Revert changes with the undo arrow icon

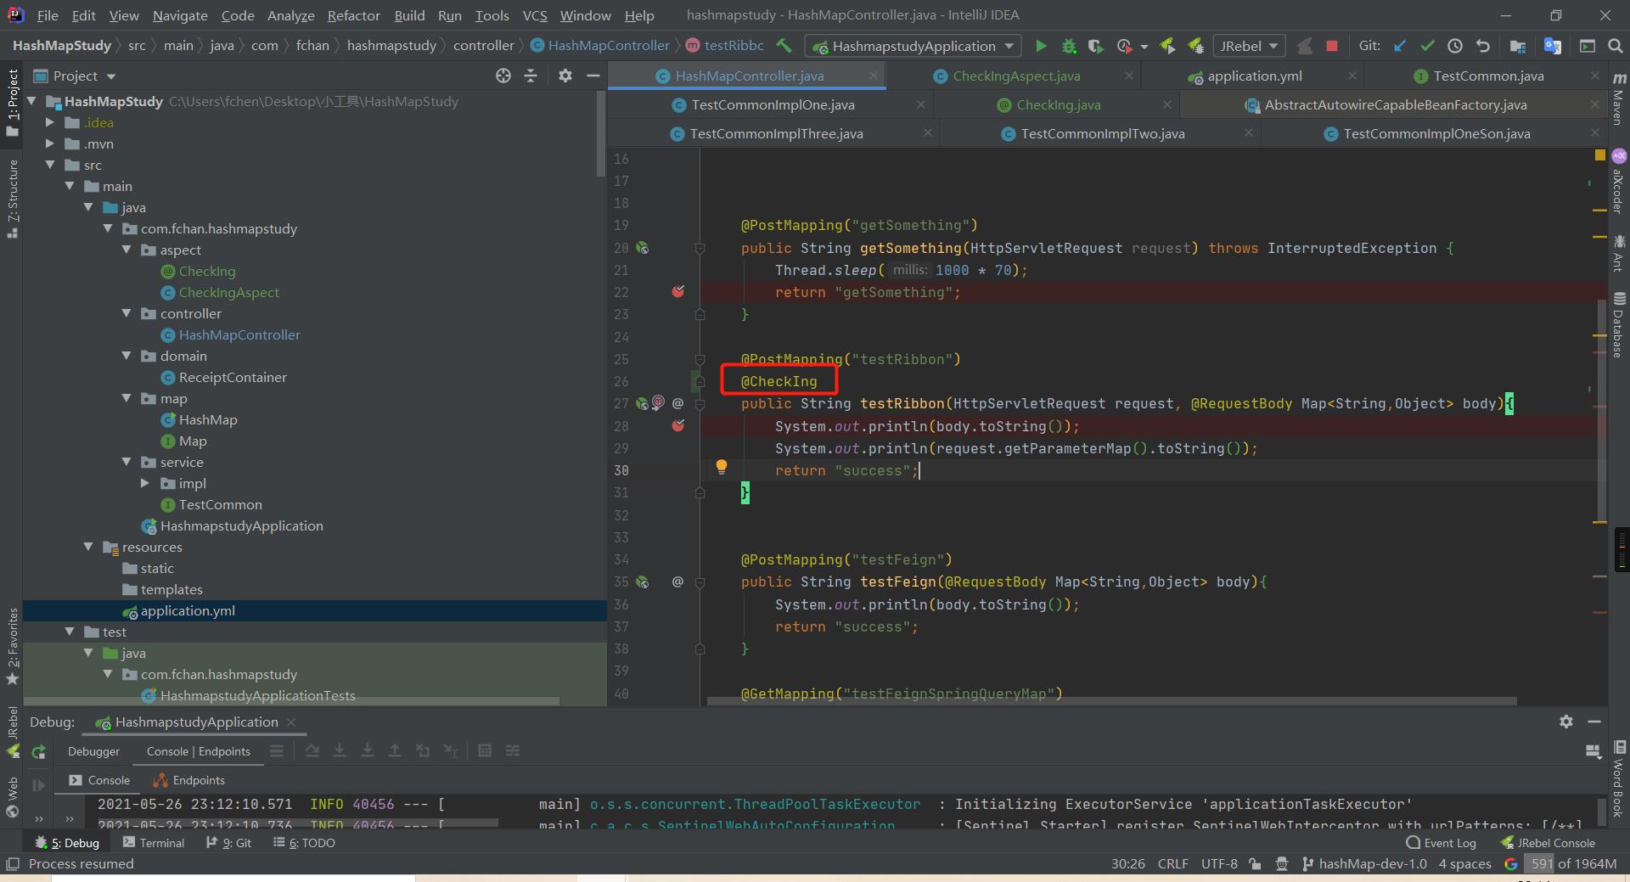tap(1482, 46)
